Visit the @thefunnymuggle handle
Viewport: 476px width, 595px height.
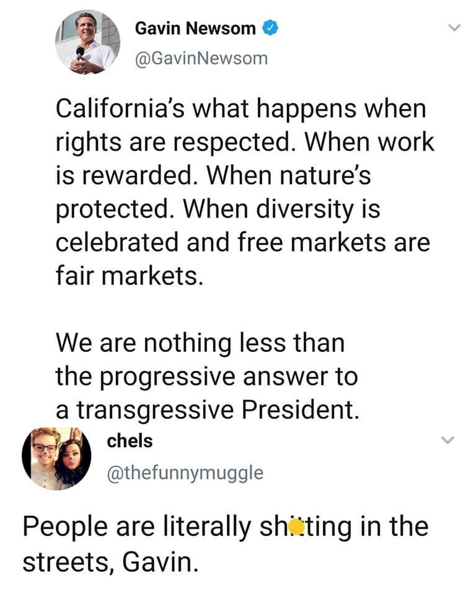(x=185, y=473)
